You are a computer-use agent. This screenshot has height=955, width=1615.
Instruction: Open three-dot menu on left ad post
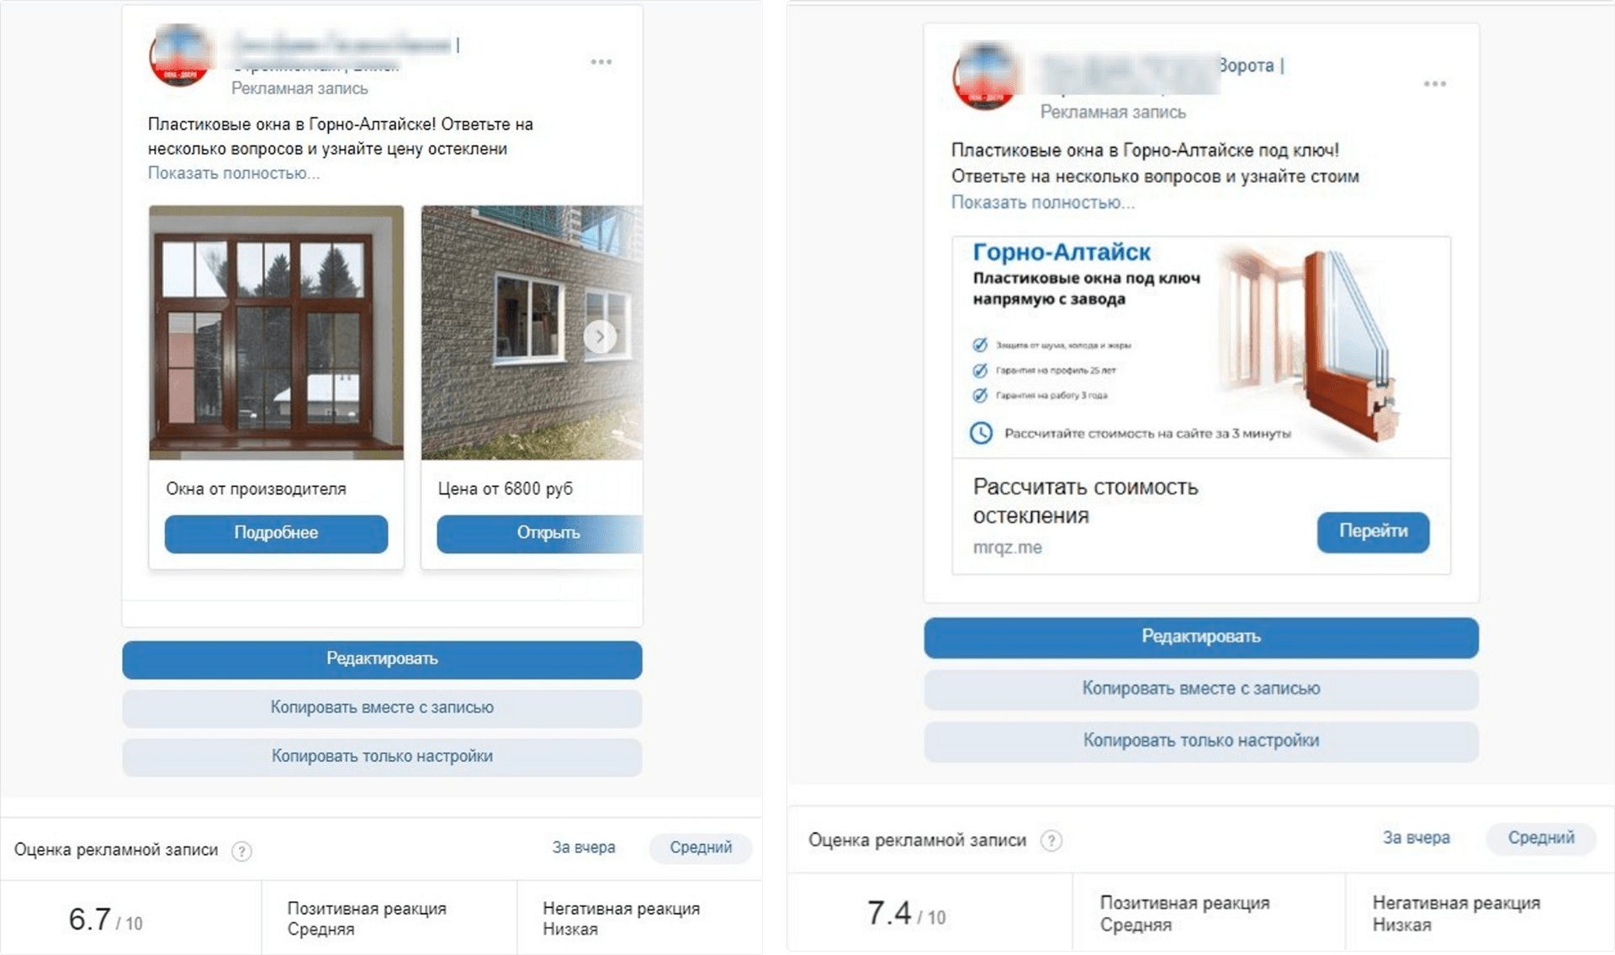click(x=601, y=62)
